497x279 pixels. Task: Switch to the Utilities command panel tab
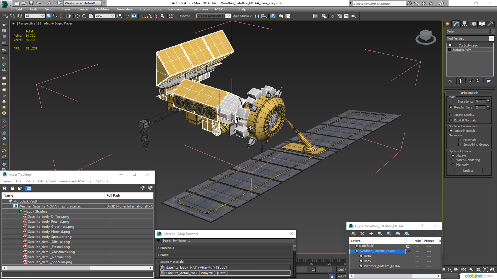point(490,24)
